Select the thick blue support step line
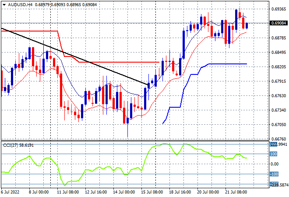Screen dimensions: 289x197 coord(228,64)
